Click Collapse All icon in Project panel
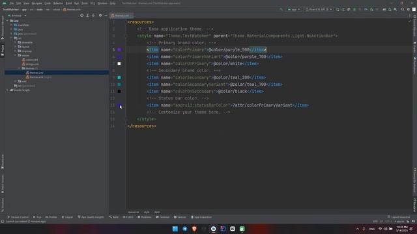This screenshot has width=417, height=234. (x=93, y=16)
